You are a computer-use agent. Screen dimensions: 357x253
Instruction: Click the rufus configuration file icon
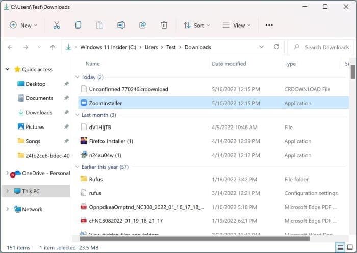click(84, 193)
